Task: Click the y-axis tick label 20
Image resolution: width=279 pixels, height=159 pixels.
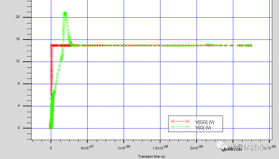Action: pyautogui.click(x=17, y=17)
